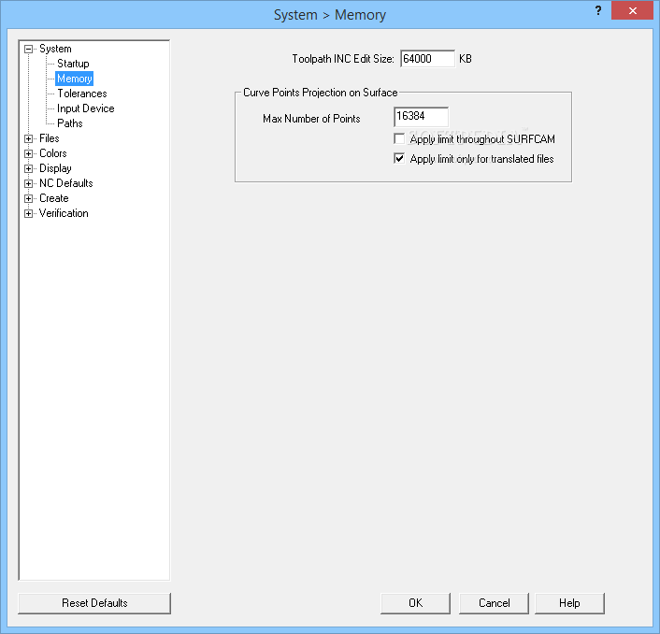Focus the Max Number of Points field

coord(421,117)
